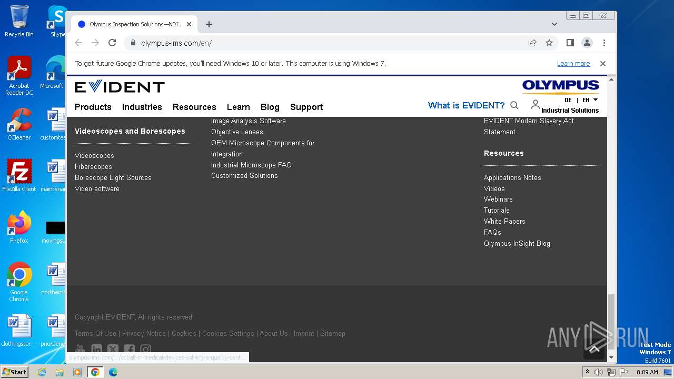Open the Instagram social icon in the footer
The width and height of the screenshot is (674, 379).
click(x=146, y=349)
